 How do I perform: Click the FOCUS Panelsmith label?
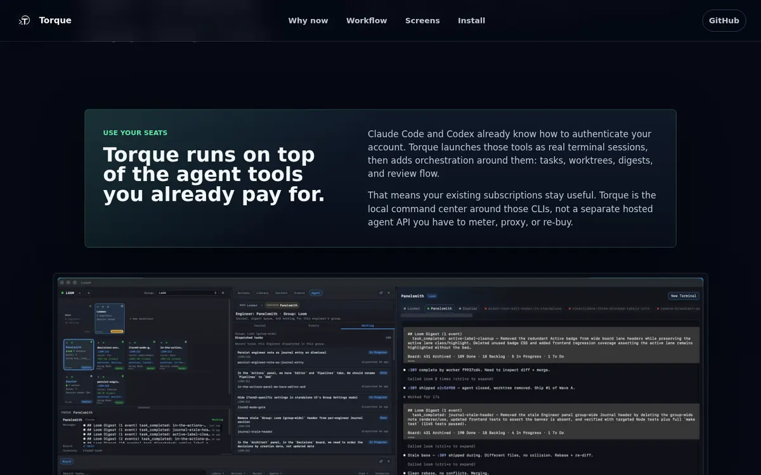[x=77, y=412]
